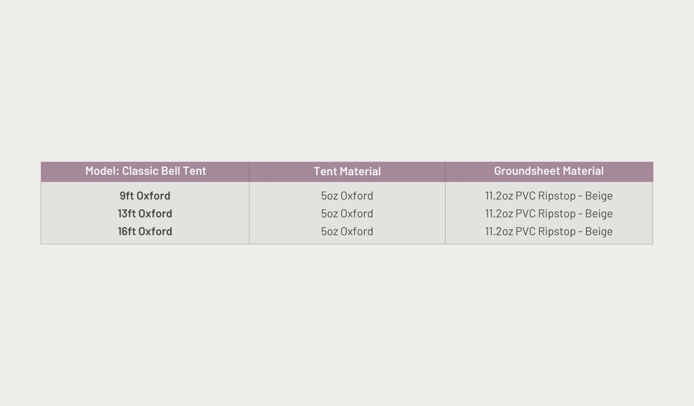The width and height of the screenshot is (694, 406).
Task: Click '5oz Oxford' in the 16ft row
Action: point(347,231)
